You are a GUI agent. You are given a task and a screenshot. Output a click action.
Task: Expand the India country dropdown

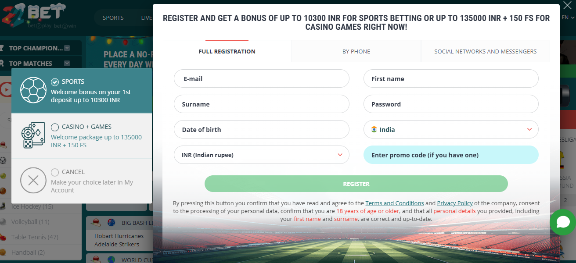(x=530, y=129)
